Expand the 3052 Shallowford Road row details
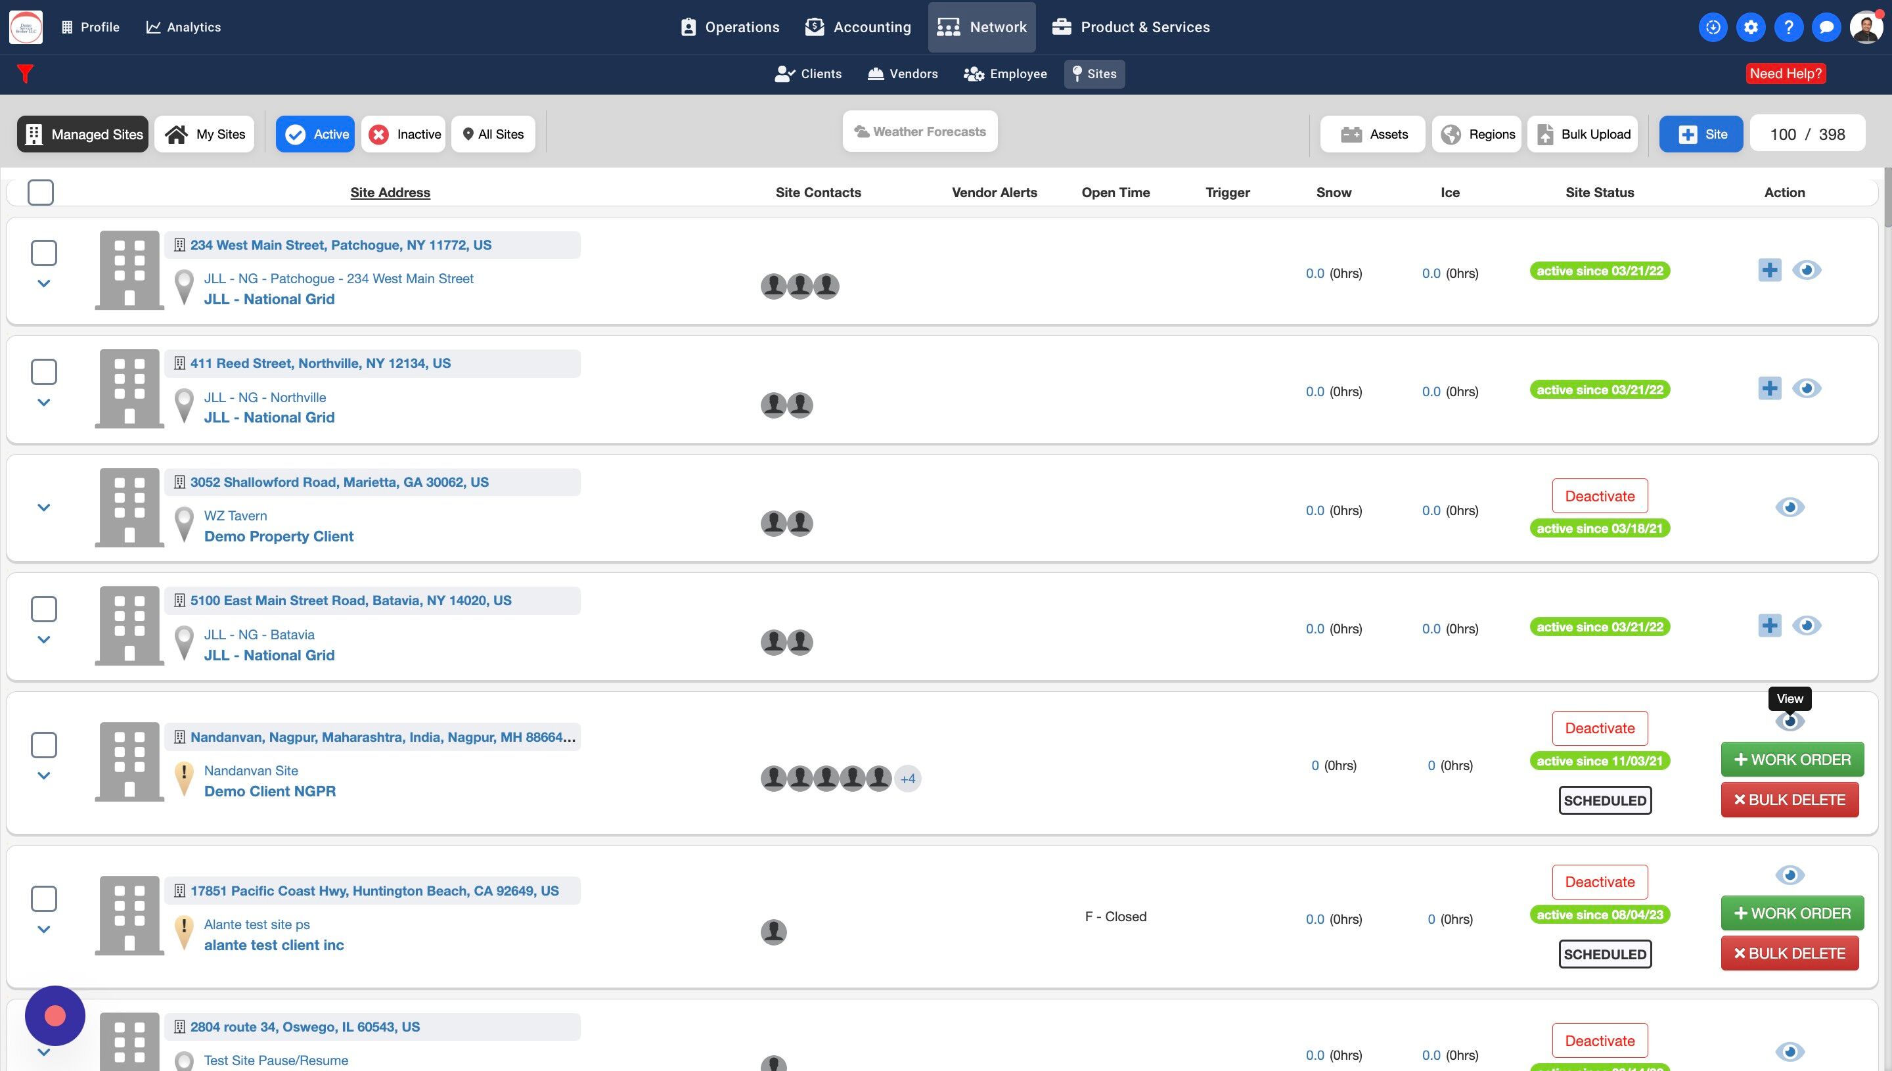This screenshot has width=1892, height=1071. tap(44, 507)
